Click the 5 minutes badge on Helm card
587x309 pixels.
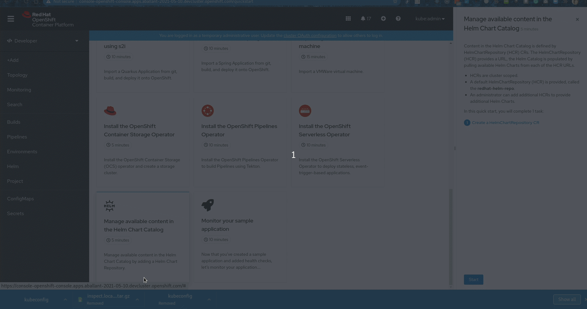[118, 240]
